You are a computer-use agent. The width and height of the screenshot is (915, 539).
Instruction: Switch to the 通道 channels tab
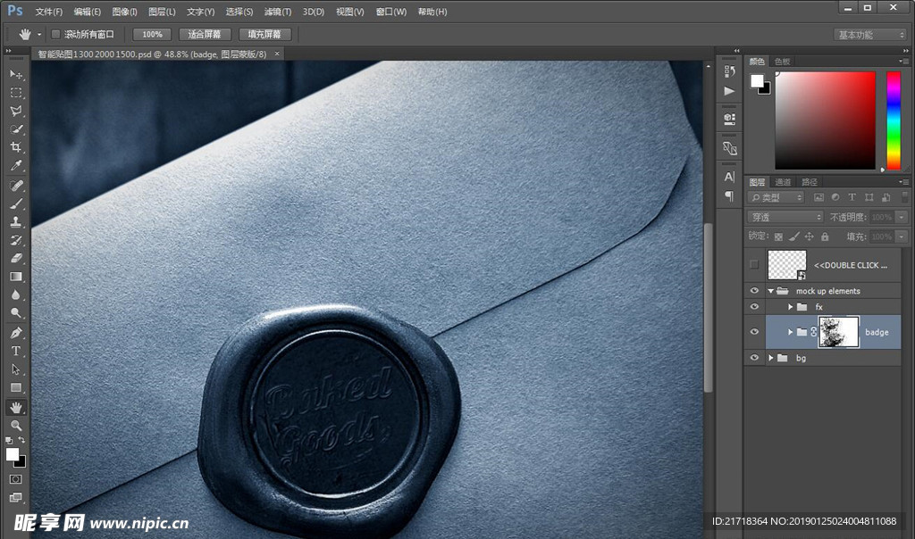tap(783, 182)
